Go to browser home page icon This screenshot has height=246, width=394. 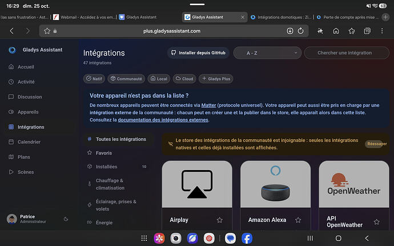[x=336, y=31]
